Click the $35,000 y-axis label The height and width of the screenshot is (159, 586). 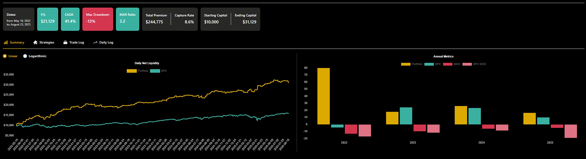point(9,75)
